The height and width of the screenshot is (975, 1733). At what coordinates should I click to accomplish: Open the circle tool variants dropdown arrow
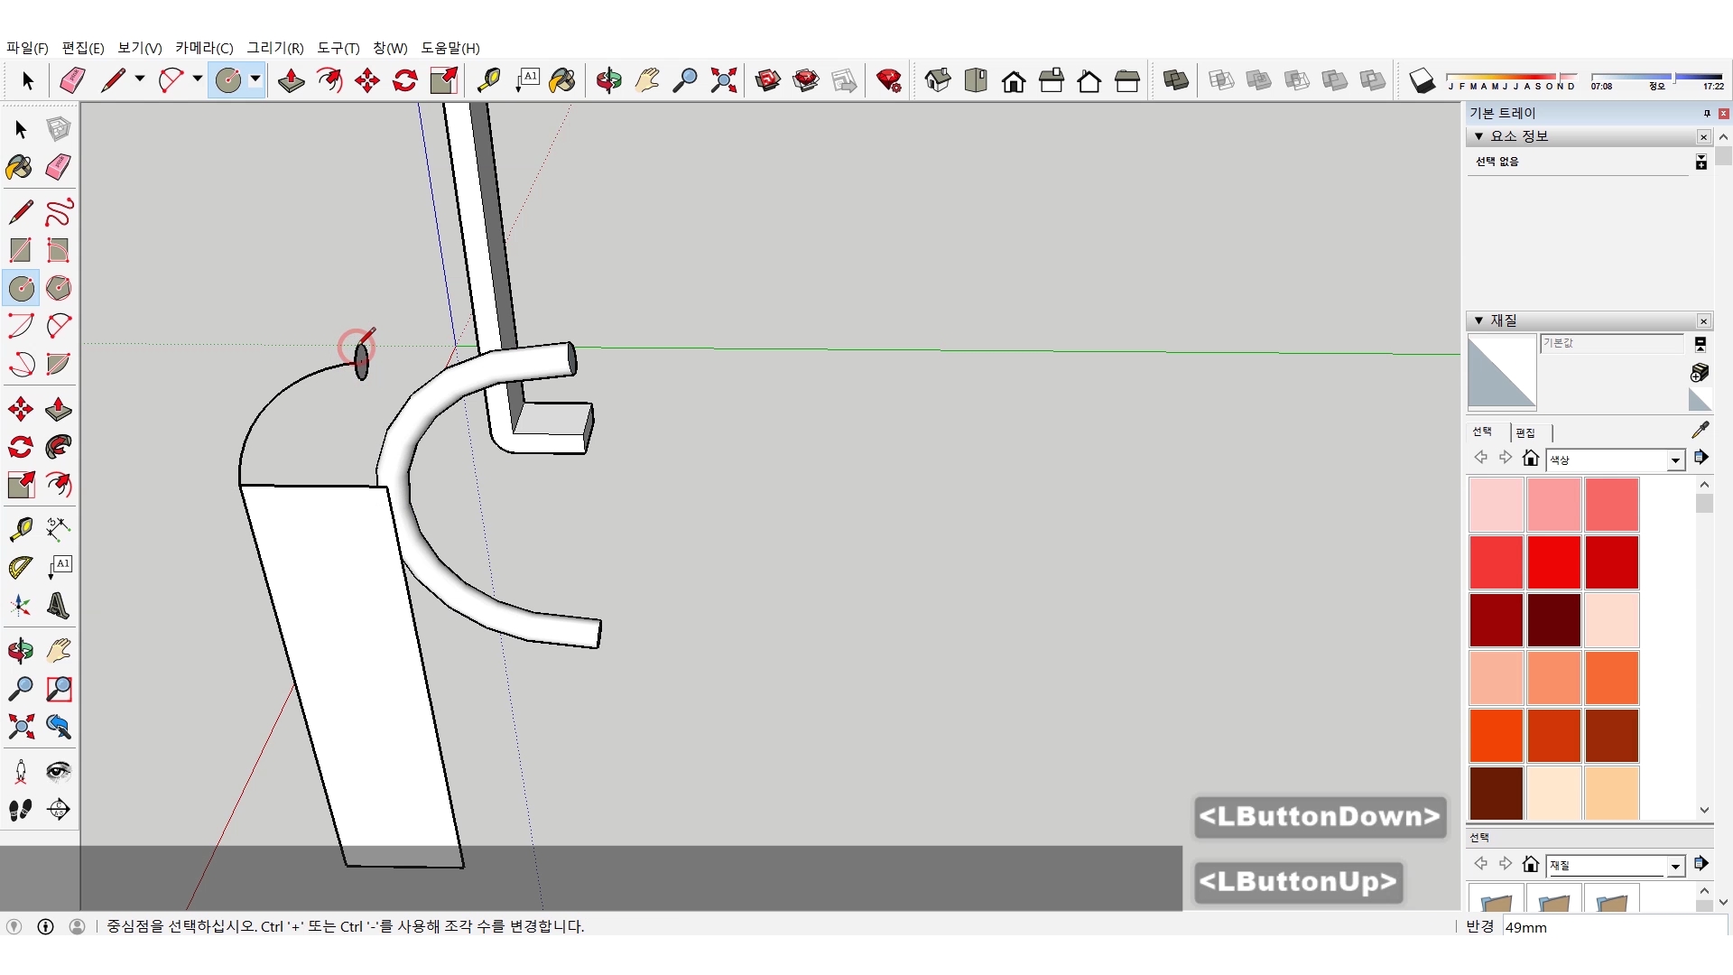point(255,79)
